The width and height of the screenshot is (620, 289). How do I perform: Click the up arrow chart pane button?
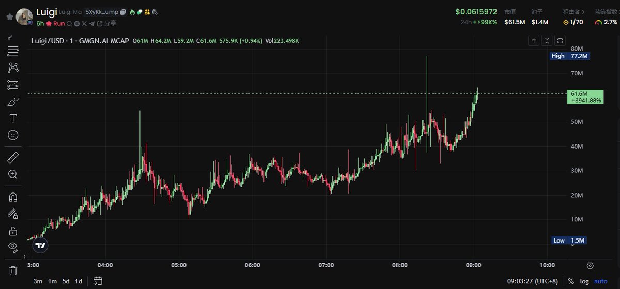click(534, 41)
